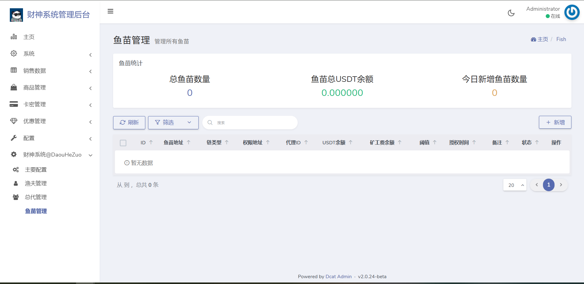
Task: Click the 刷新 refresh button
Action: 129,123
